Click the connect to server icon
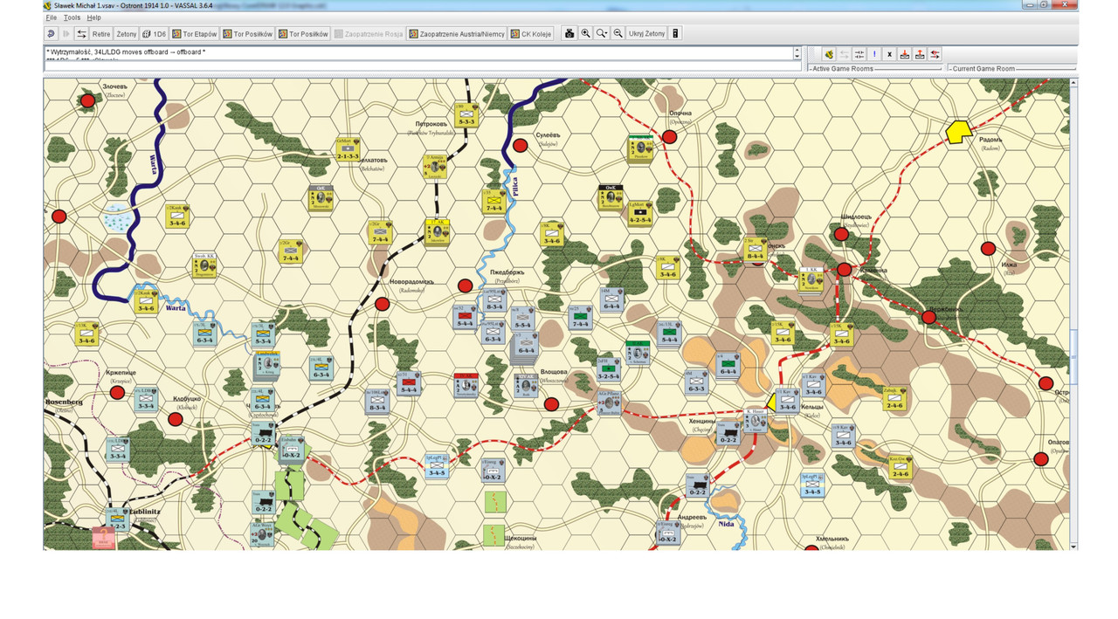This screenshot has width=1118, height=619. (829, 54)
